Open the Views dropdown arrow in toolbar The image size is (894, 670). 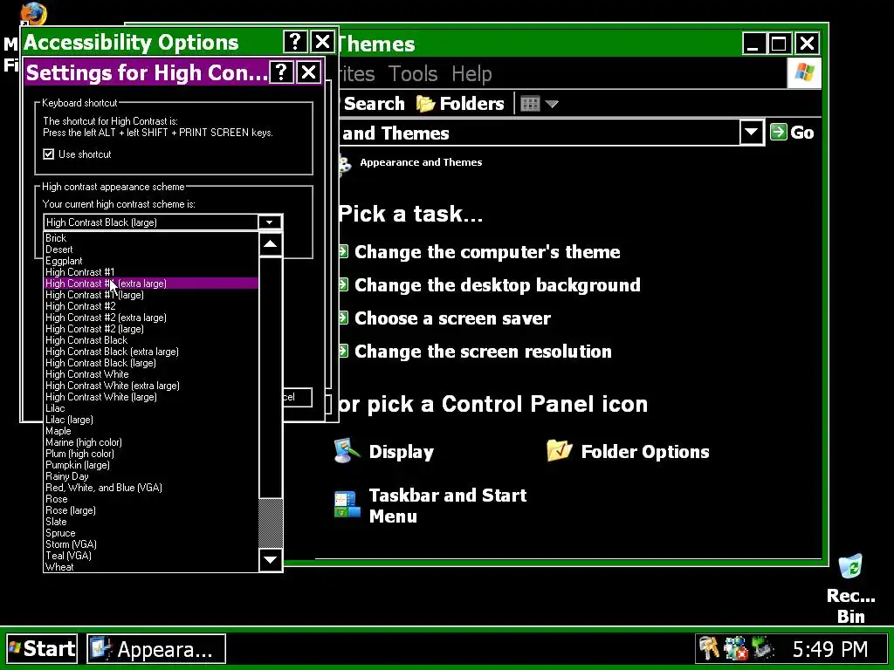[552, 105]
